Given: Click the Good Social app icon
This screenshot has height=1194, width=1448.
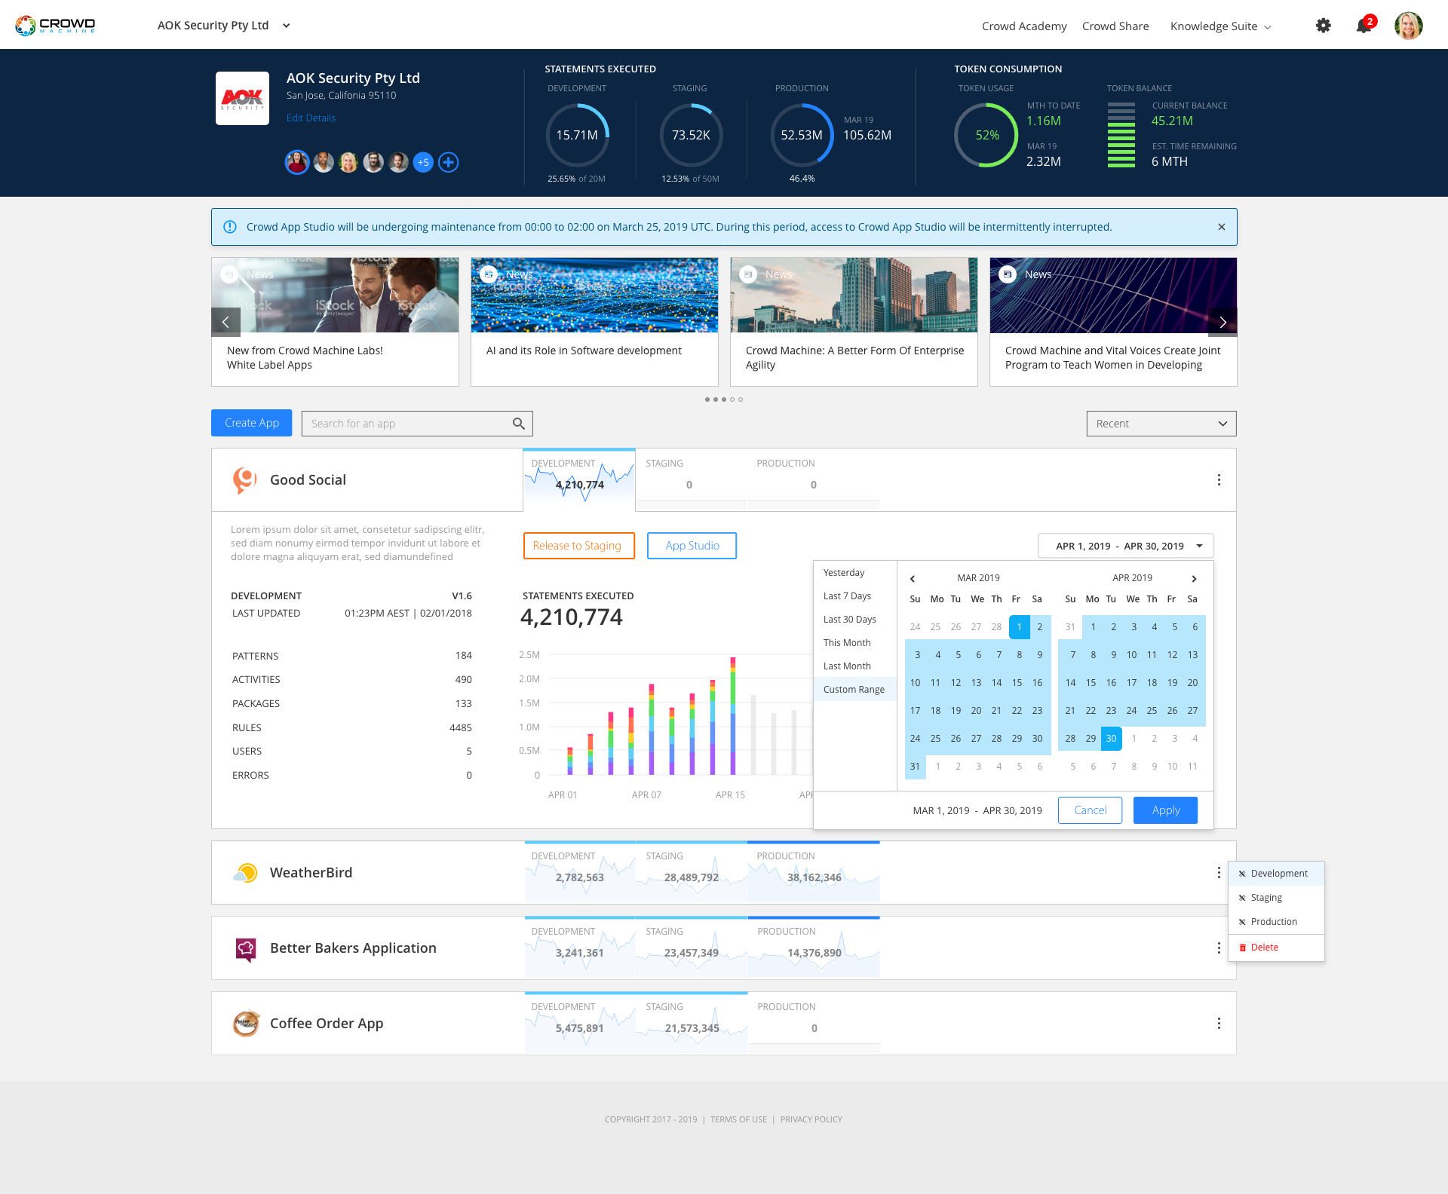Looking at the screenshot, I should 245,480.
